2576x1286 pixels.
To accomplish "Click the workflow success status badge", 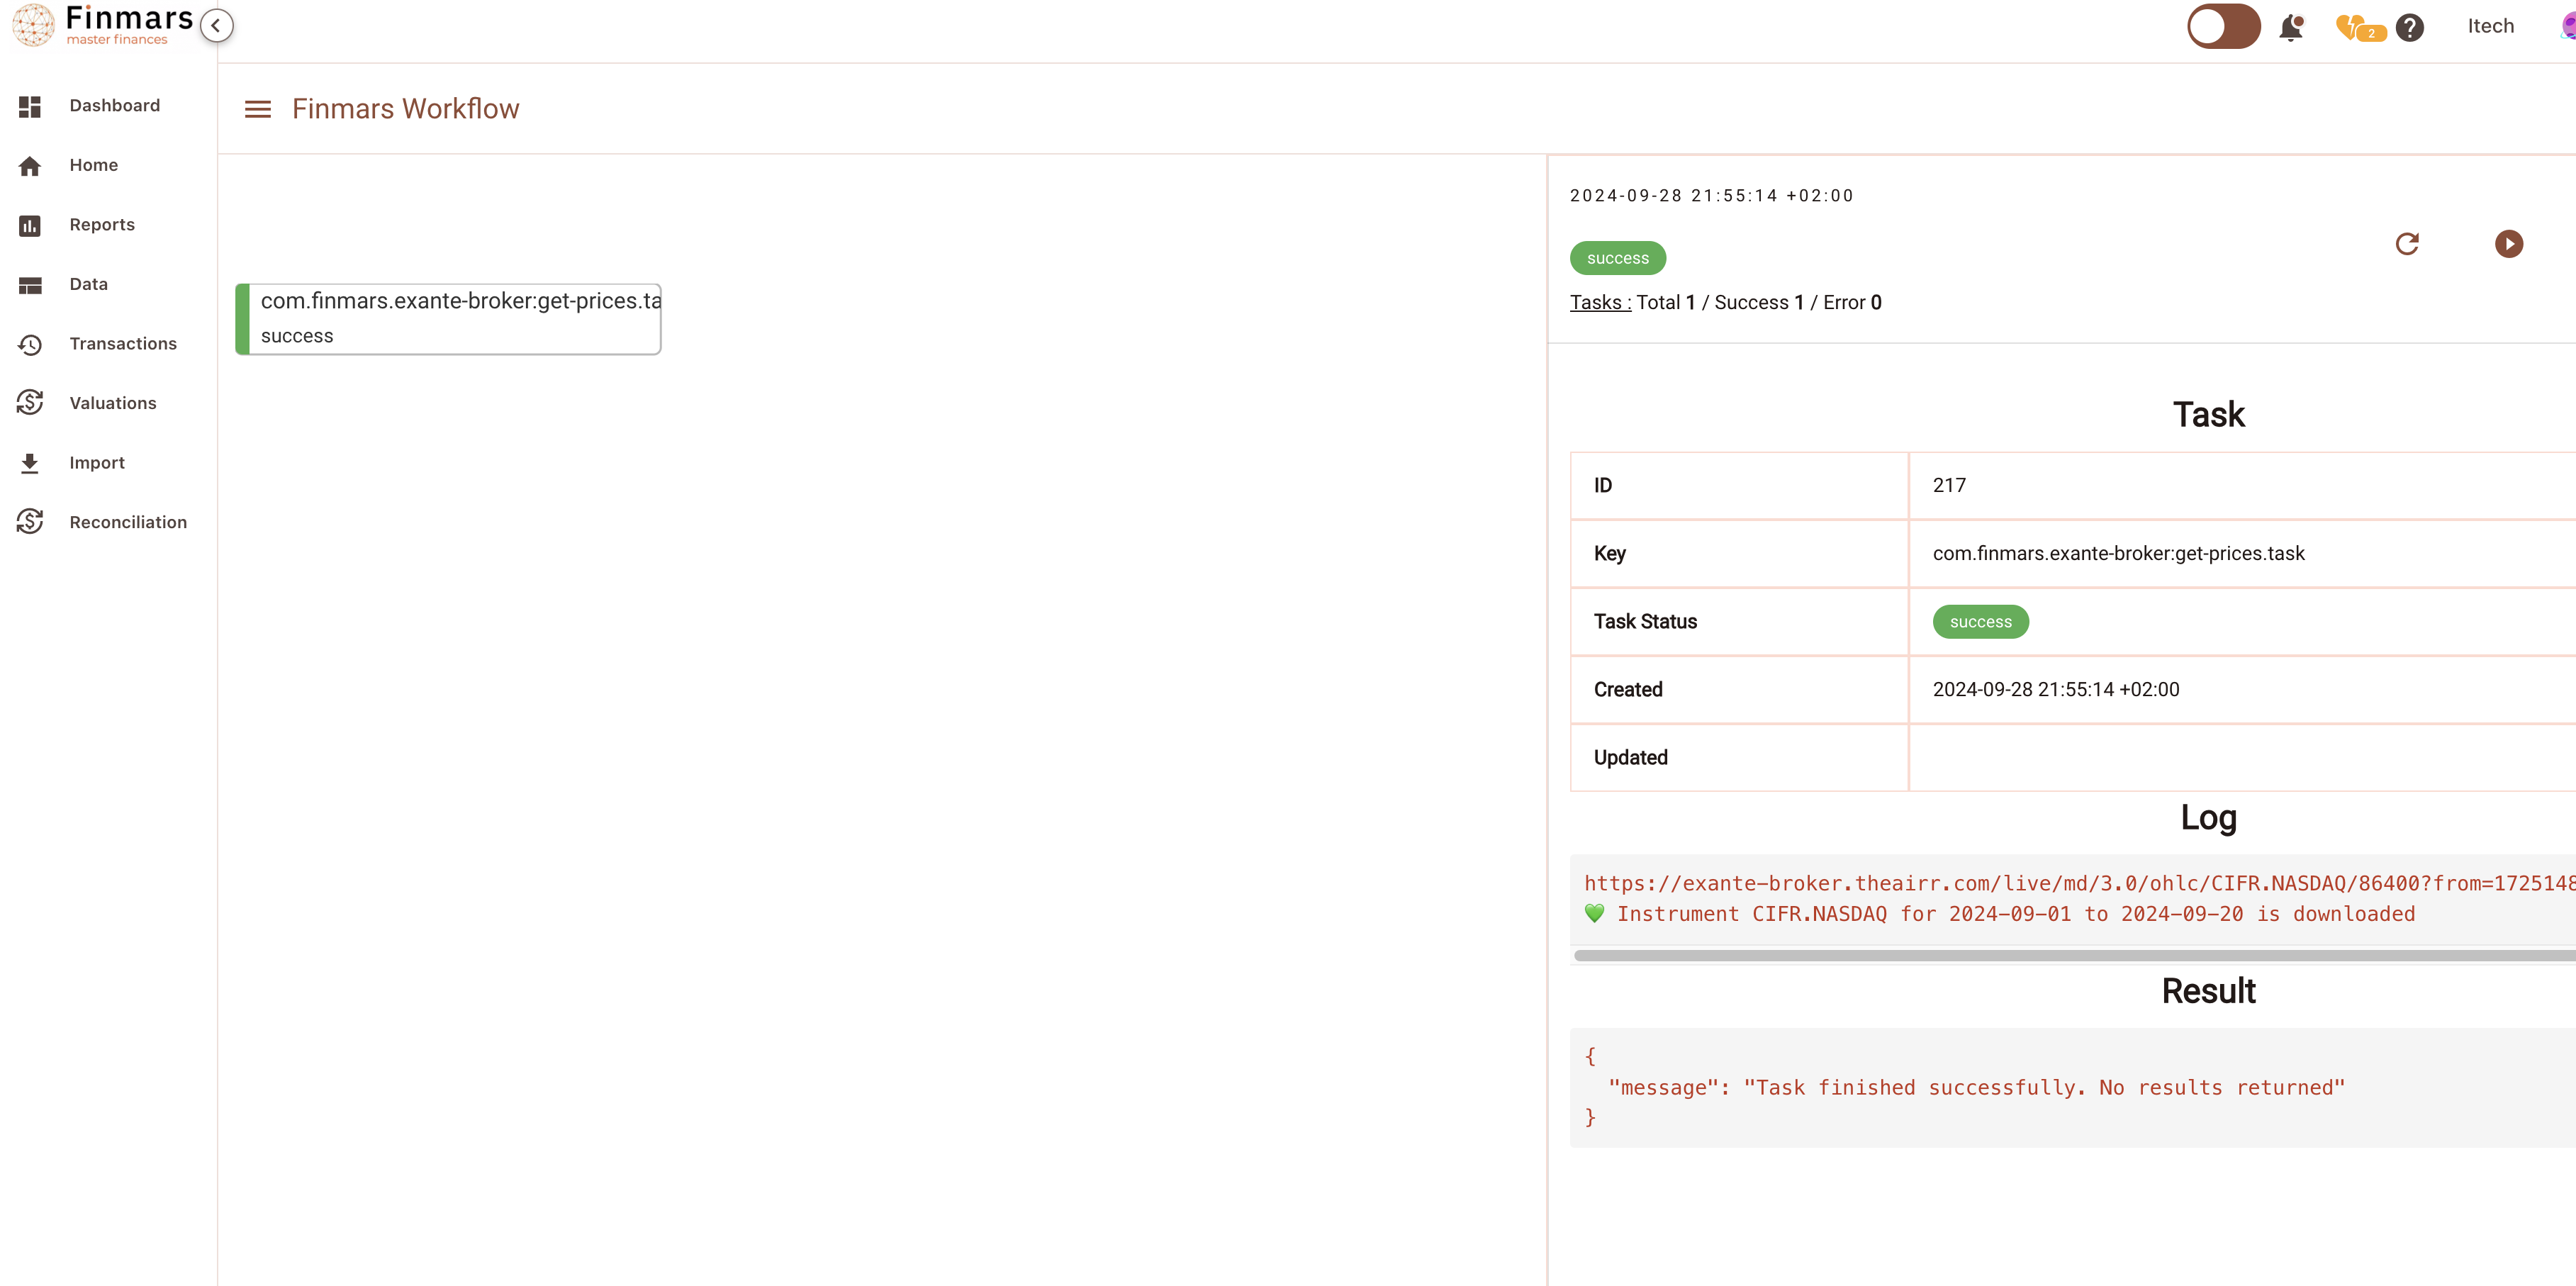I will [x=1617, y=258].
